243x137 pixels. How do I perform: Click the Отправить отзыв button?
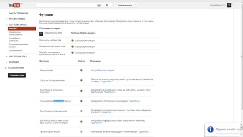[x=17, y=75]
